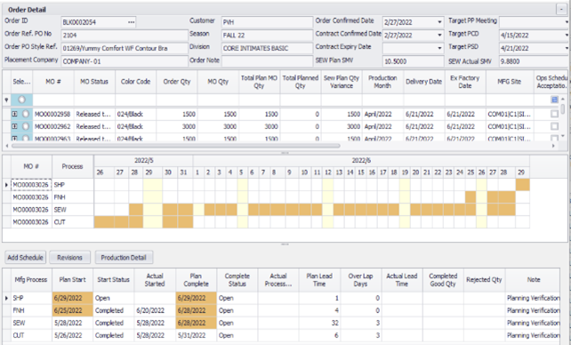The height and width of the screenshot is (345, 571).
Task: Click the horizontal scrollbar of the MO grid
Action: point(176,146)
